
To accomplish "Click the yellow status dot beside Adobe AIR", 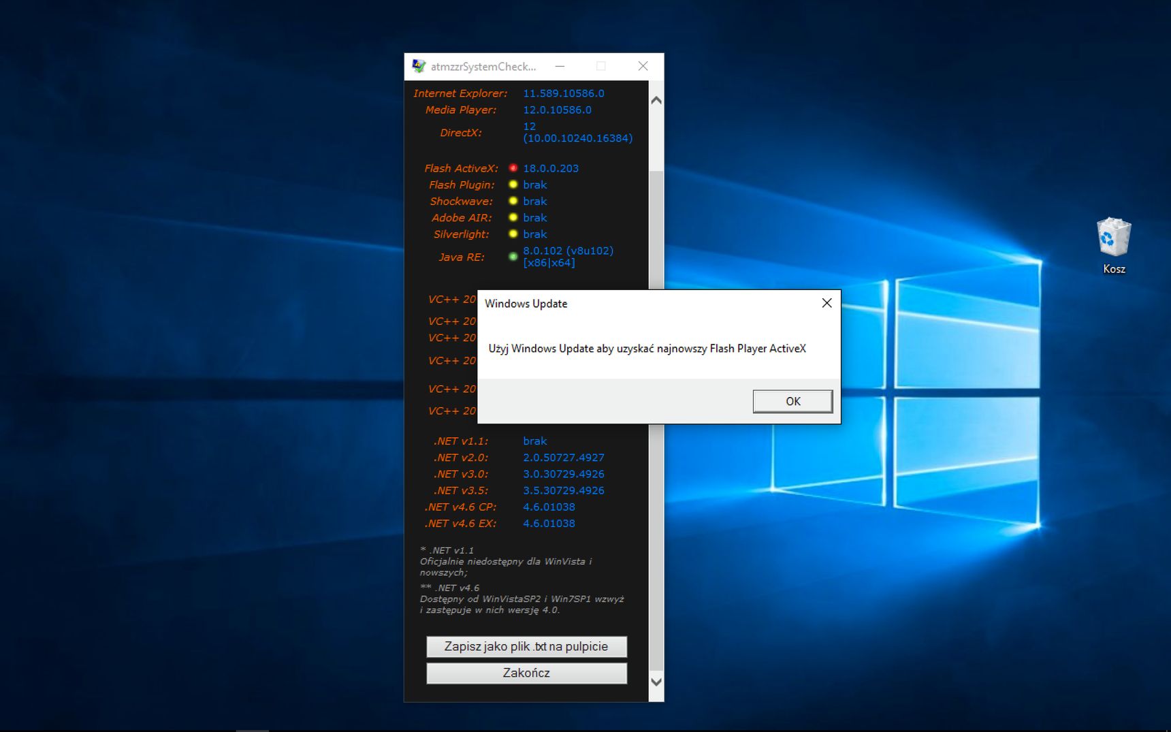I will click(513, 217).
